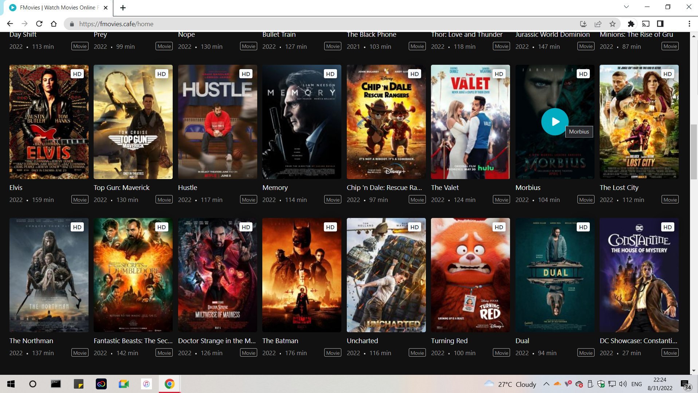Open the taskbar clock showing 22:24

point(660,384)
